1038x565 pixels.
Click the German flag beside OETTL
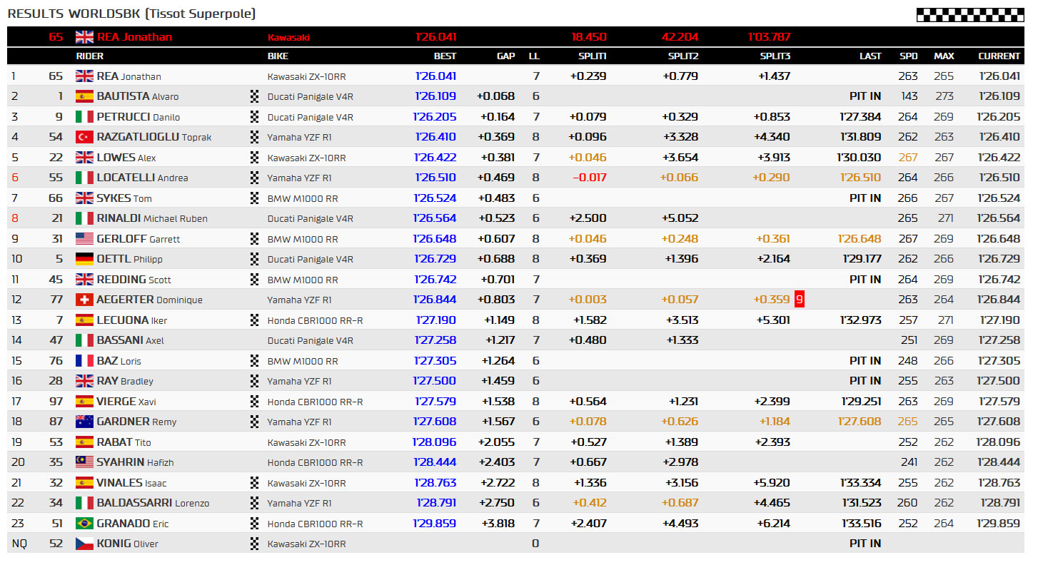84,259
